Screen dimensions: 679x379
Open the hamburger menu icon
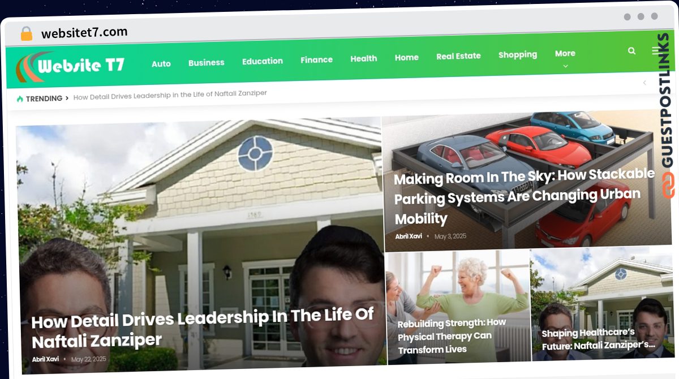coord(656,50)
